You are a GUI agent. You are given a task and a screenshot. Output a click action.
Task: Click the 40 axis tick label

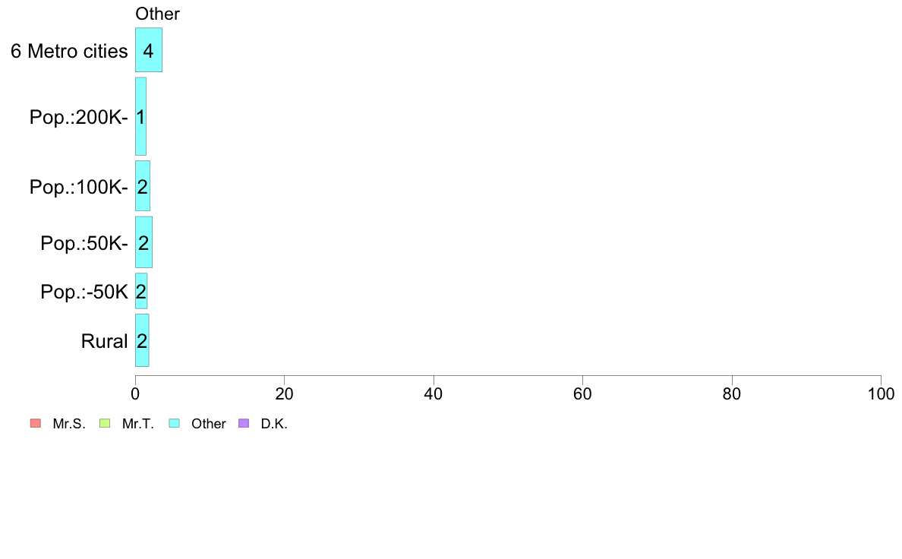434,394
